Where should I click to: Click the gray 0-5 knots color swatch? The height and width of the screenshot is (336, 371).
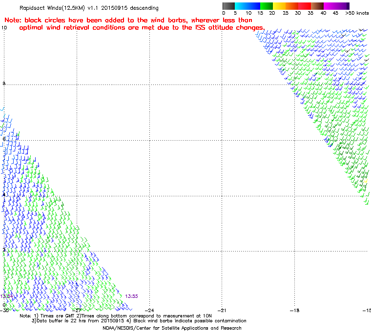[x=228, y=6]
